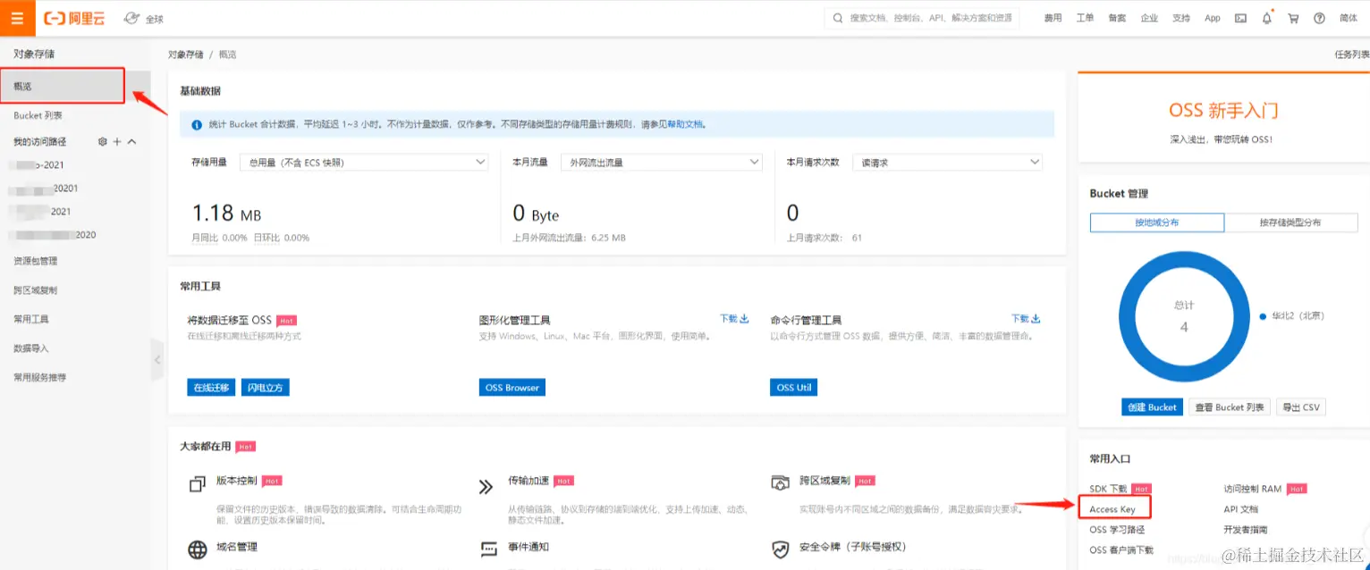1370x570 pixels.
Task: Open the 本月流量 外网流出流量 dropdown
Action: tap(661, 163)
